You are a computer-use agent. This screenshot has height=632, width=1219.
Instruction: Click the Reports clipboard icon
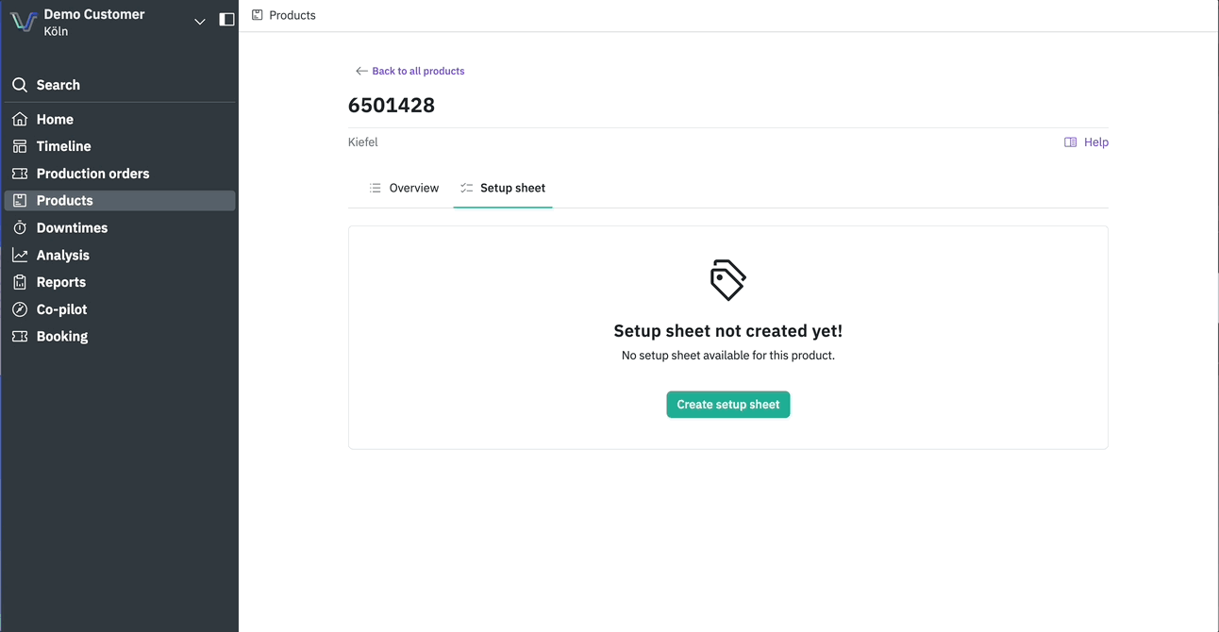(x=20, y=282)
